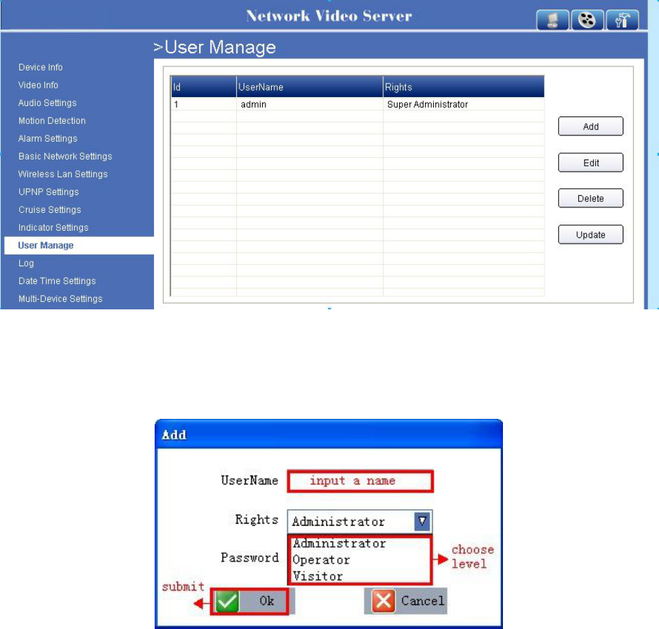Open Alarm Settings page
Screen dimensions: 659x629
point(48,138)
